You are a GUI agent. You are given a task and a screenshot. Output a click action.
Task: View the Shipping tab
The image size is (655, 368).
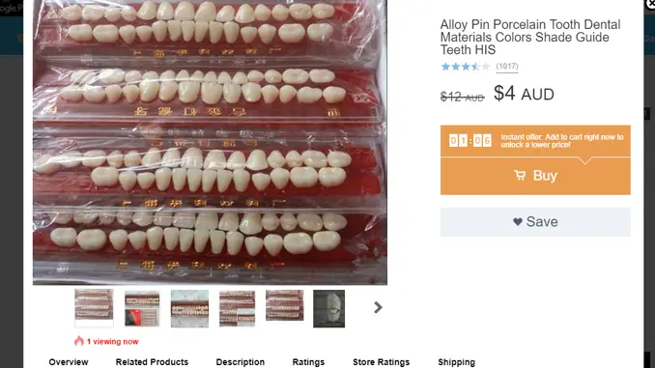(456, 362)
